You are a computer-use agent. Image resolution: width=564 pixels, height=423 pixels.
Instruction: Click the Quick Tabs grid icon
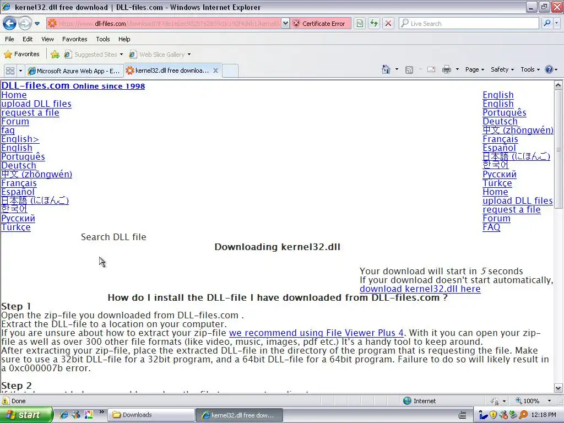point(10,70)
